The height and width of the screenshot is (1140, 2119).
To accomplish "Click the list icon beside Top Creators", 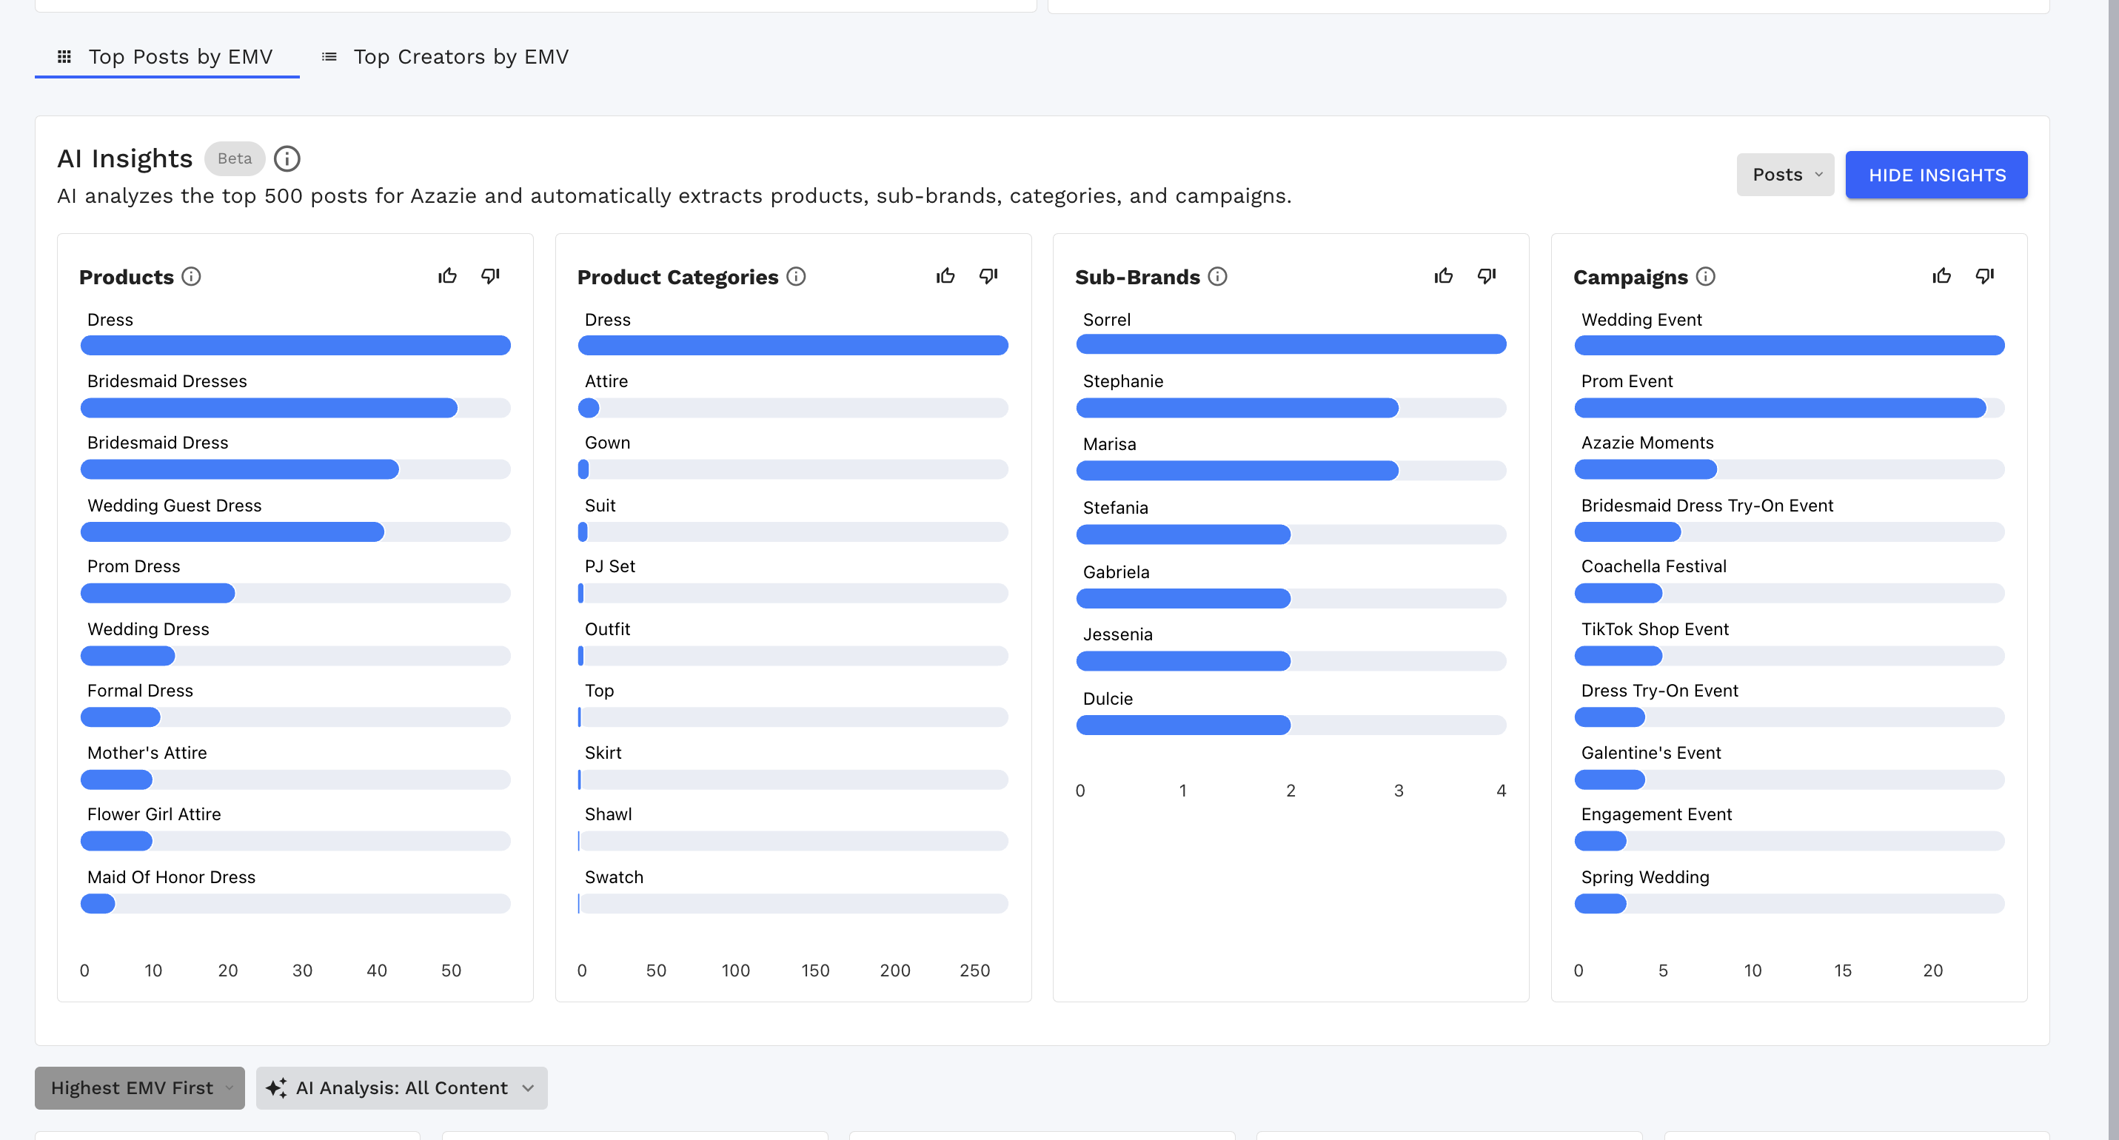I will pos(329,57).
